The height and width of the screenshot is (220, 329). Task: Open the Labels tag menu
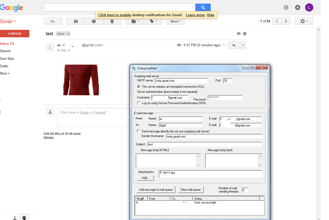153,21
